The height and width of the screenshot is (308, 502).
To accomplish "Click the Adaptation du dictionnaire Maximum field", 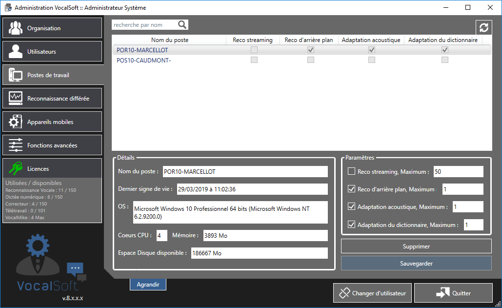I will coord(474,225).
